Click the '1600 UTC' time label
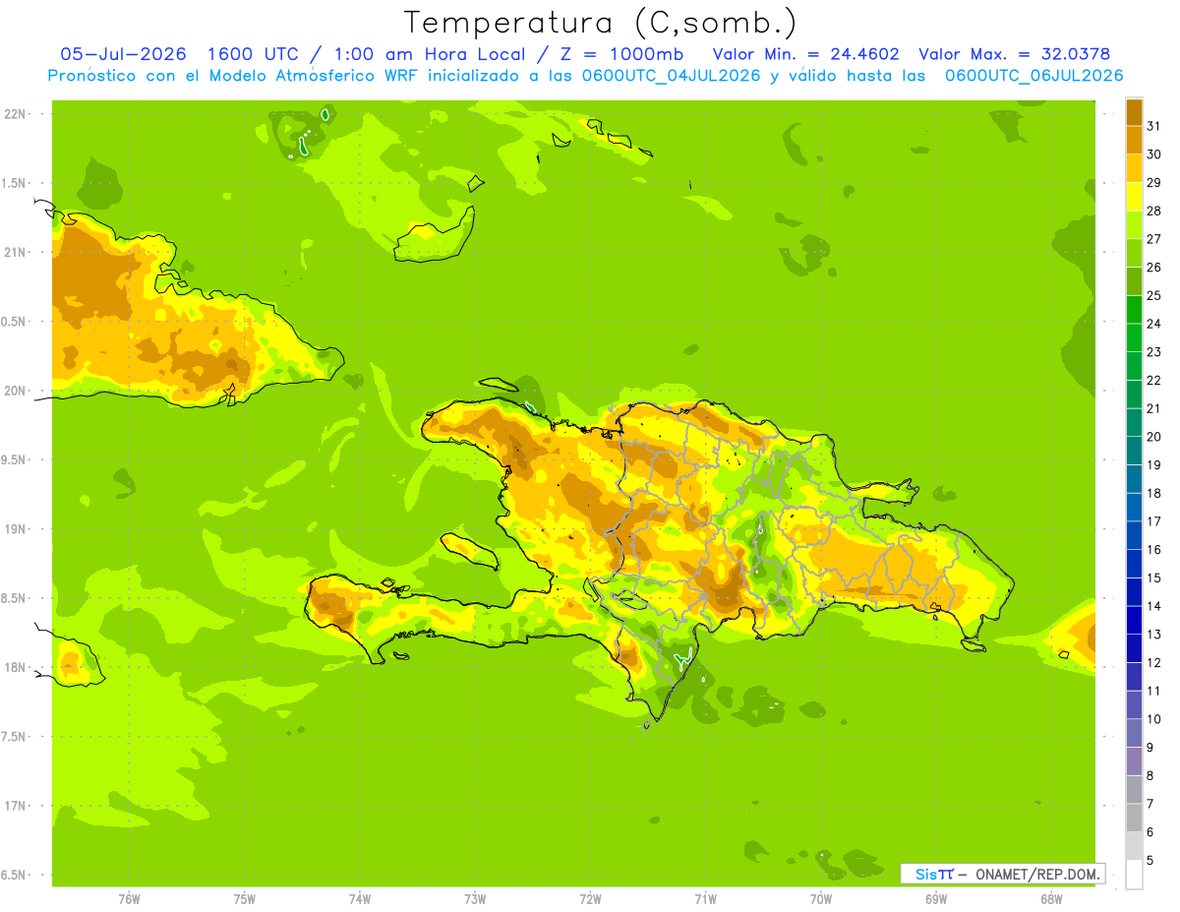This screenshot has width=1180, height=912. pos(256,54)
